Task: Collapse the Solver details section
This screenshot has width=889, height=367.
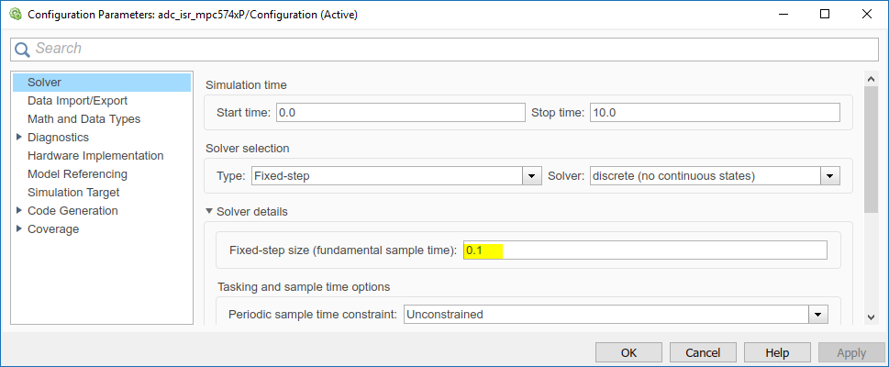Action: click(x=210, y=212)
